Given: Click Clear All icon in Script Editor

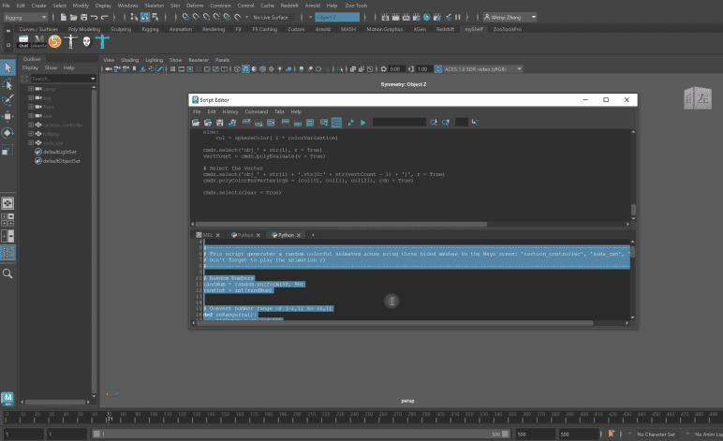Looking at the screenshot, I should point(271,122).
